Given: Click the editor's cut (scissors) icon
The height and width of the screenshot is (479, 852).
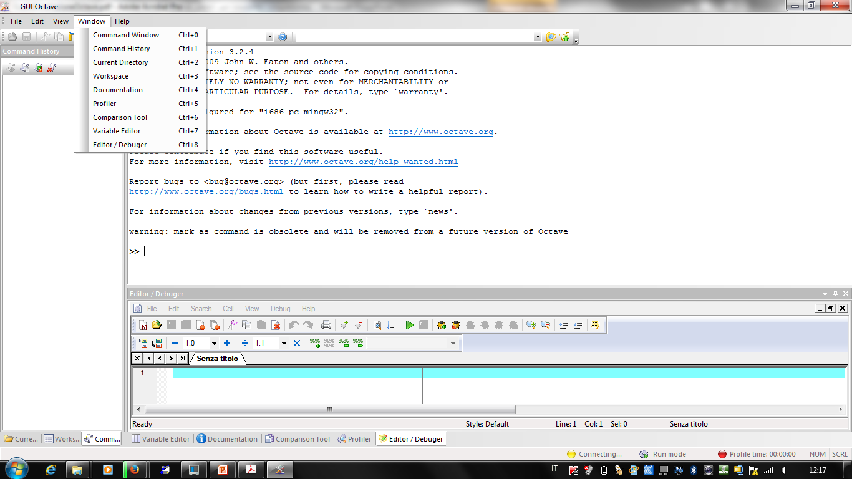Looking at the screenshot, I should (x=232, y=325).
